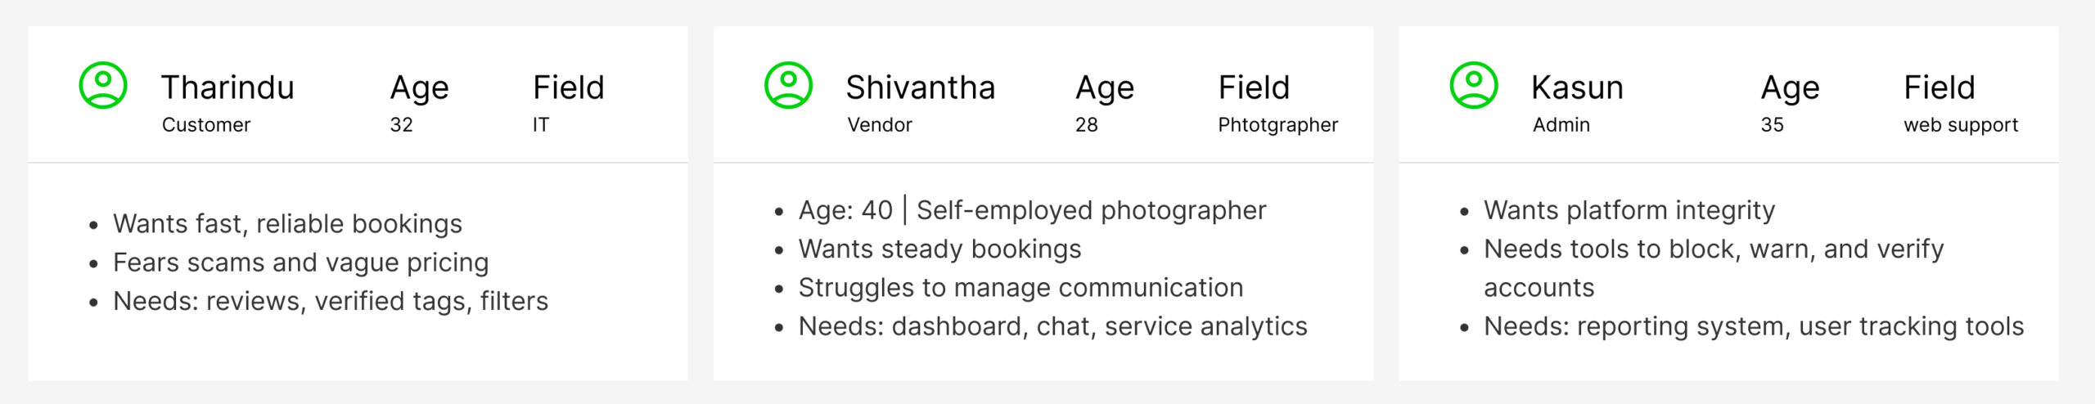
Task: Click the Admin role label
Action: pyautogui.click(x=1561, y=125)
